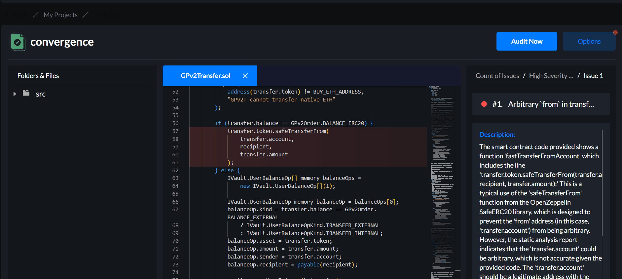This screenshot has width=622, height=279.
Task: Click the red notification dot on Options
Action: [615, 32]
